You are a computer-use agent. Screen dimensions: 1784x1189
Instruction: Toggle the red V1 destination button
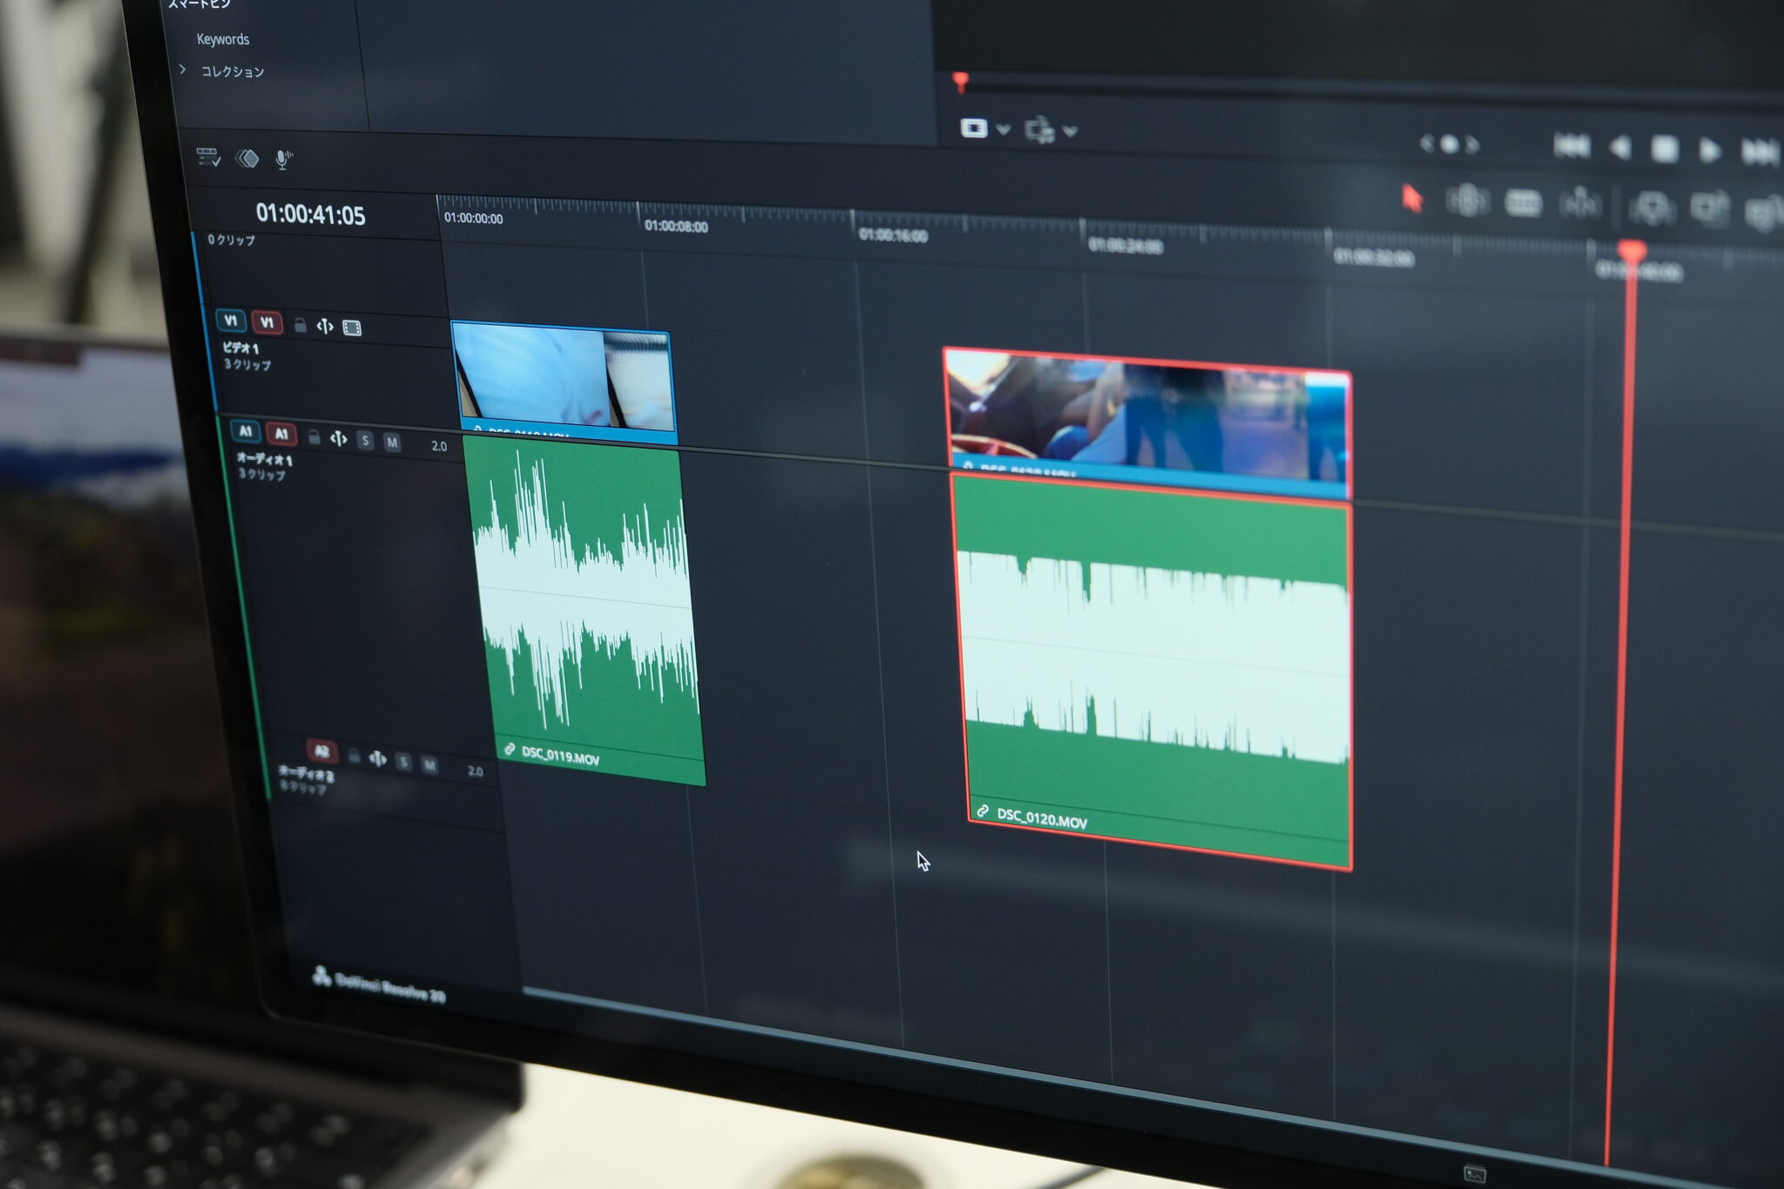pos(267,322)
